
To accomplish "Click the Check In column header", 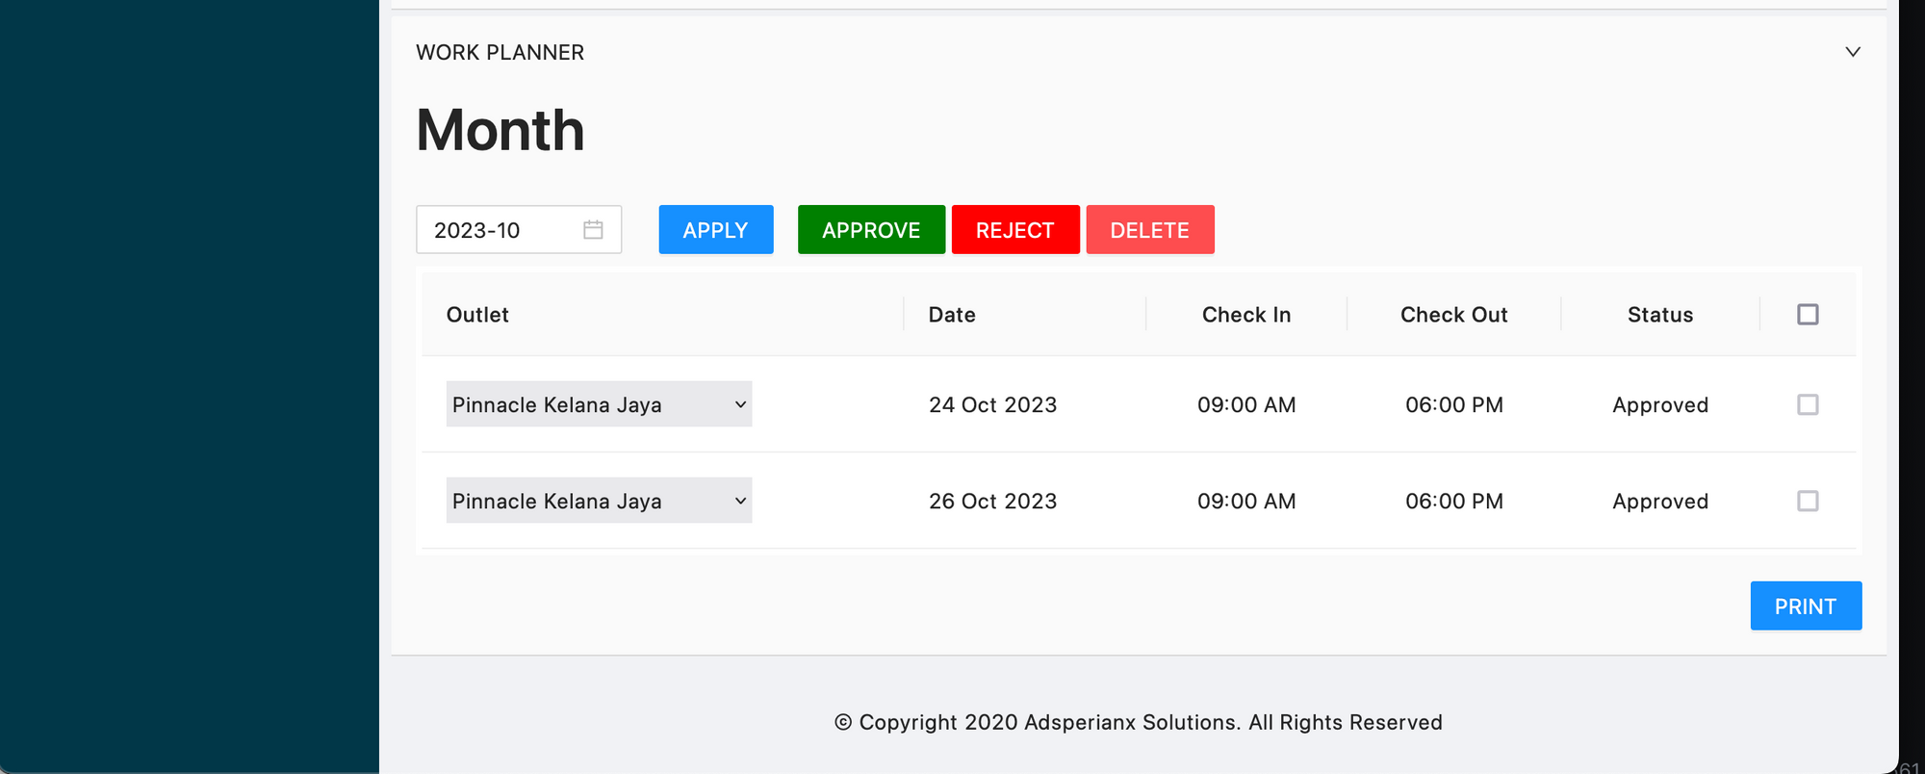I will click(1245, 315).
